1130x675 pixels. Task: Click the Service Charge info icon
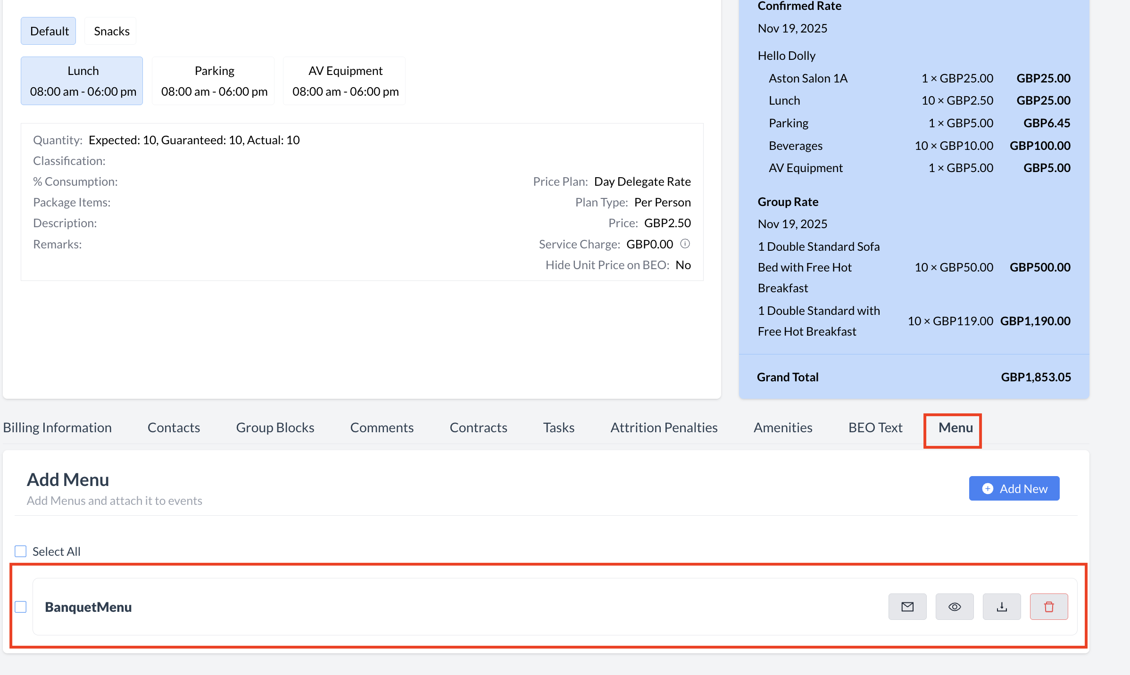pyautogui.click(x=685, y=244)
